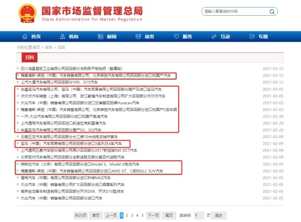The height and width of the screenshot is (222, 301).
Task: Click the national emblem logo
Action: [x=28, y=13]
